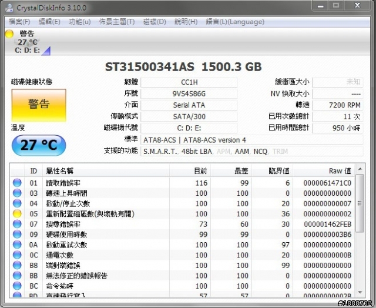Open the 語言(L)(Language) menu
The width and height of the screenshot is (376, 308).
[235, 22]
